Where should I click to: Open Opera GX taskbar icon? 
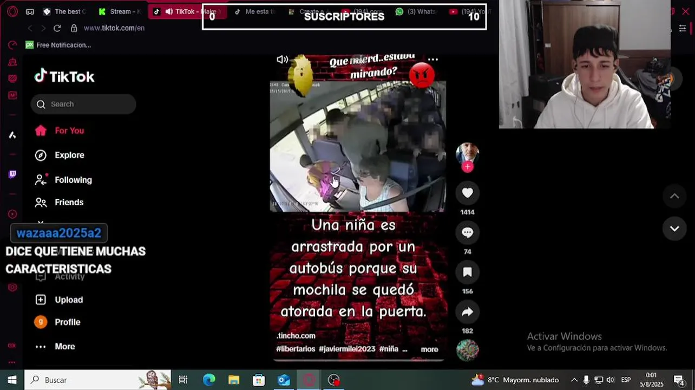point(309,380)
